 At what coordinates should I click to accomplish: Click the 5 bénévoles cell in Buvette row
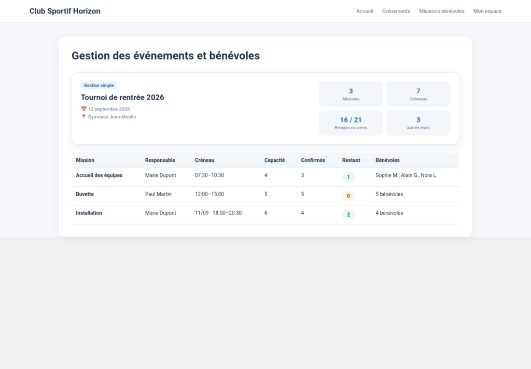[389, 194]
